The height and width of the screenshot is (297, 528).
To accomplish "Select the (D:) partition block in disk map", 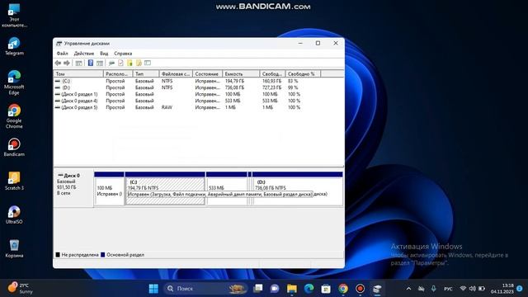I will tap(297, 188).
